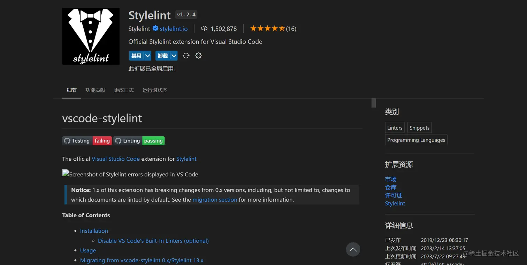Image resolution: width=527 pixels, height=265 pixels.
Task: Click the star rating icons
Action: pos(267,29)
